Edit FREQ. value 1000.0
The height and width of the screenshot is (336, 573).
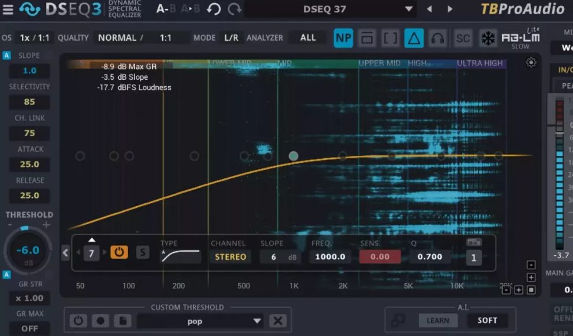point(330,257)
